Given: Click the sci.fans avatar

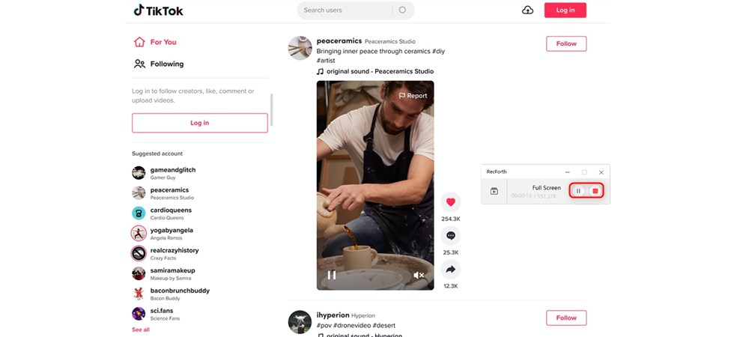Looking at the screenshot, I should point(139,314).
